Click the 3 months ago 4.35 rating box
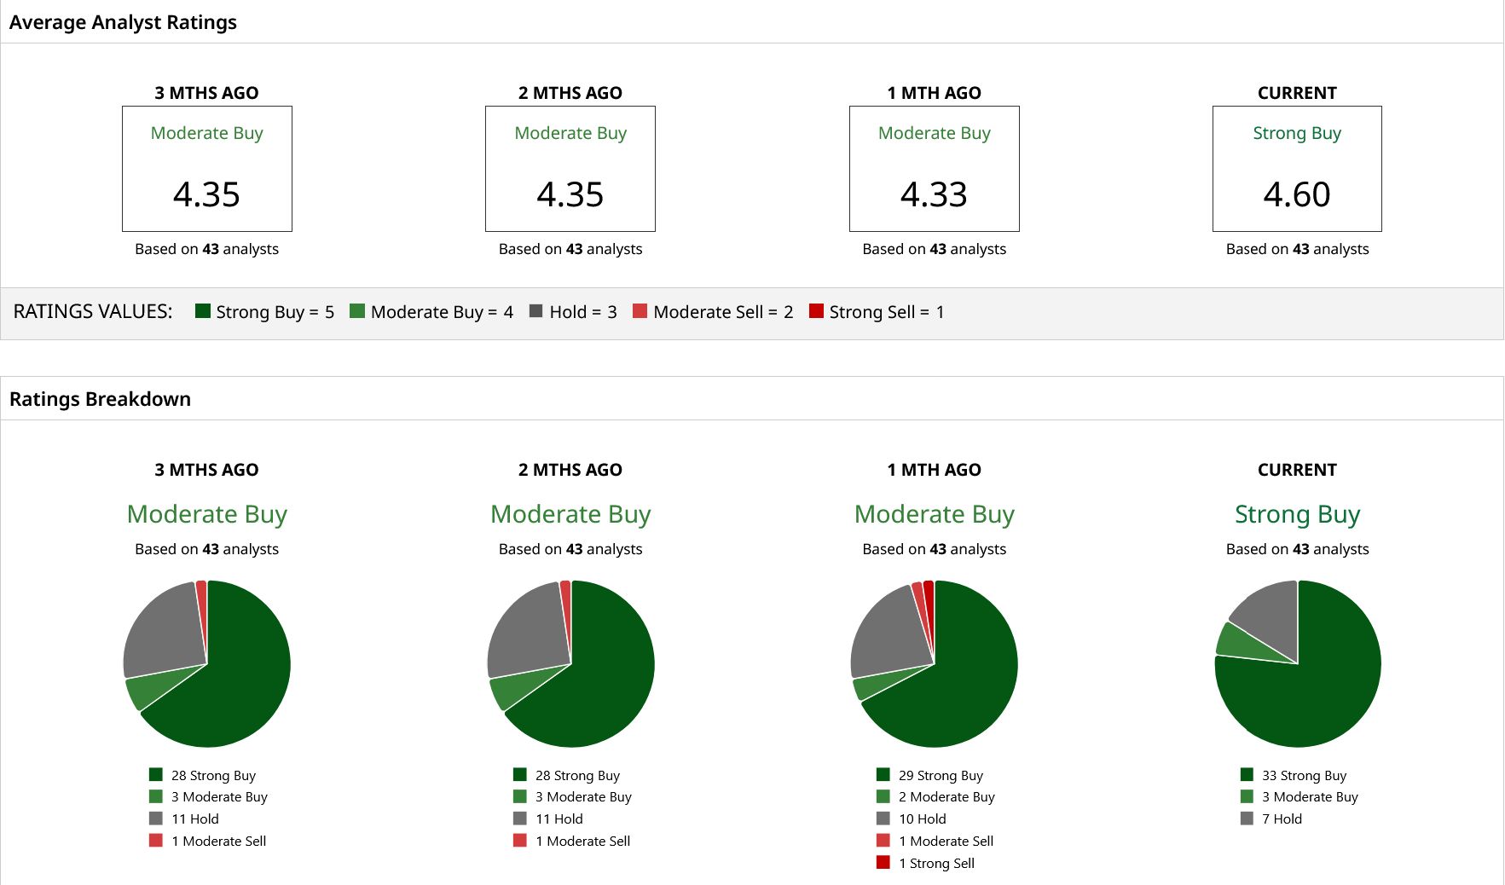Screen dimensions: 1505x885 point(207,169)
